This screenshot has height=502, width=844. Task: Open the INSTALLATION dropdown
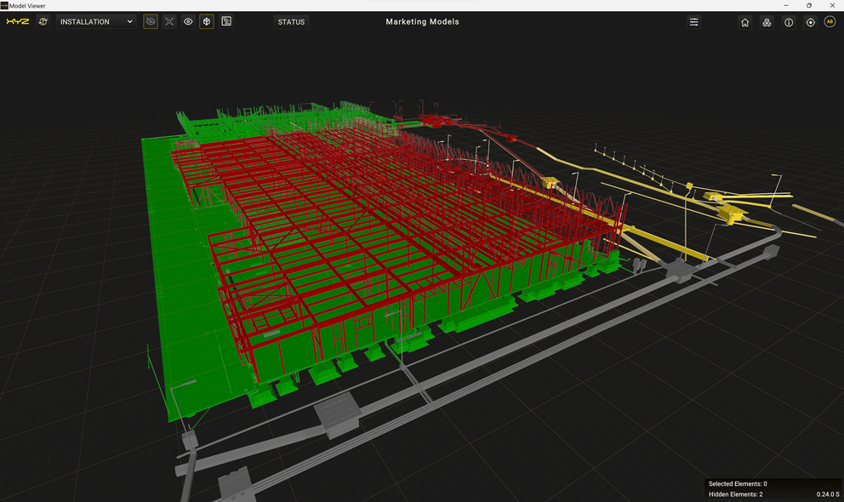[x=96, y=21]
